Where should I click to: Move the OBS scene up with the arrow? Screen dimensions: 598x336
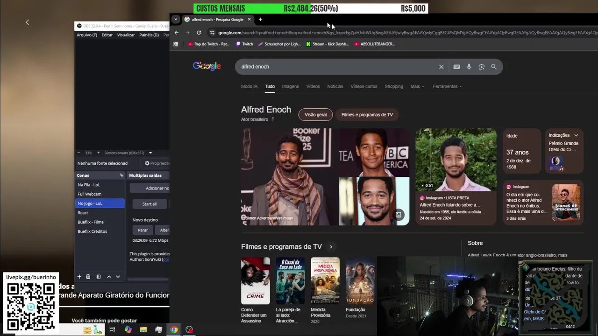109,277
